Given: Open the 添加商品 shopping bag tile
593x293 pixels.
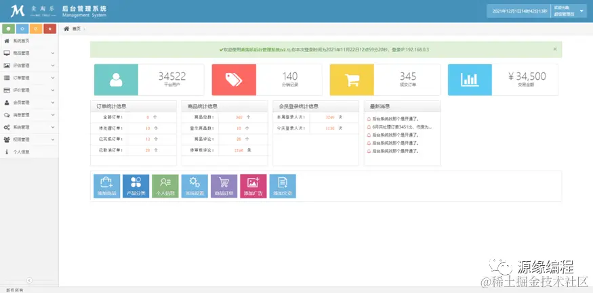Looking at the screenshot, I should coord(106,186).
